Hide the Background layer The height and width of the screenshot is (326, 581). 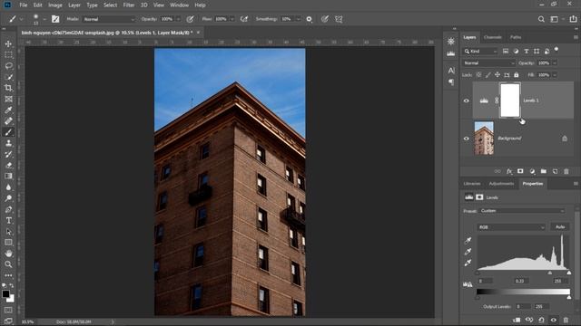(467, 139)
